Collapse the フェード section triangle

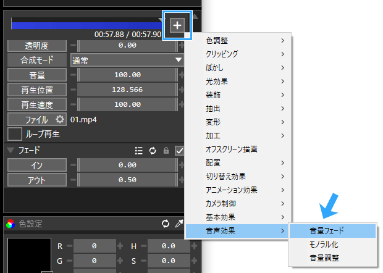[x=11, y=150]
